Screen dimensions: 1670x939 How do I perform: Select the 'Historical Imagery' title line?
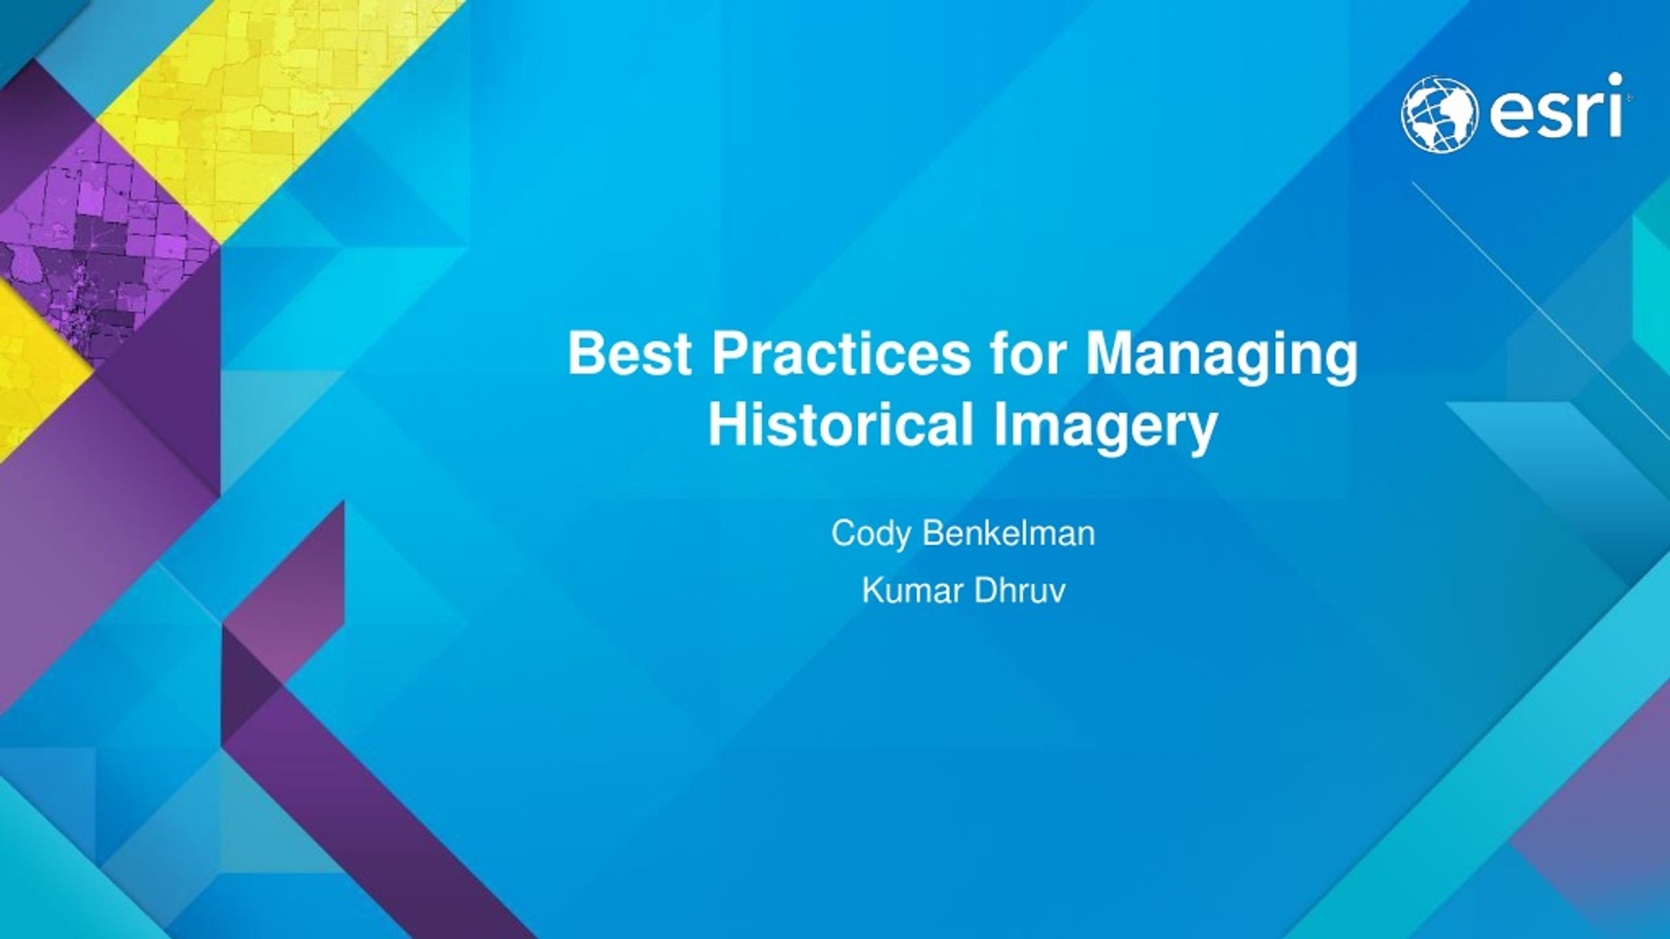point(963,425)
